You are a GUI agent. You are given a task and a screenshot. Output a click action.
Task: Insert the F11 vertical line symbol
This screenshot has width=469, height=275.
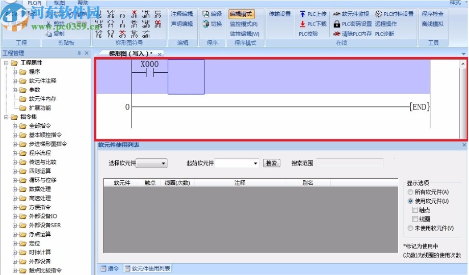123,24
